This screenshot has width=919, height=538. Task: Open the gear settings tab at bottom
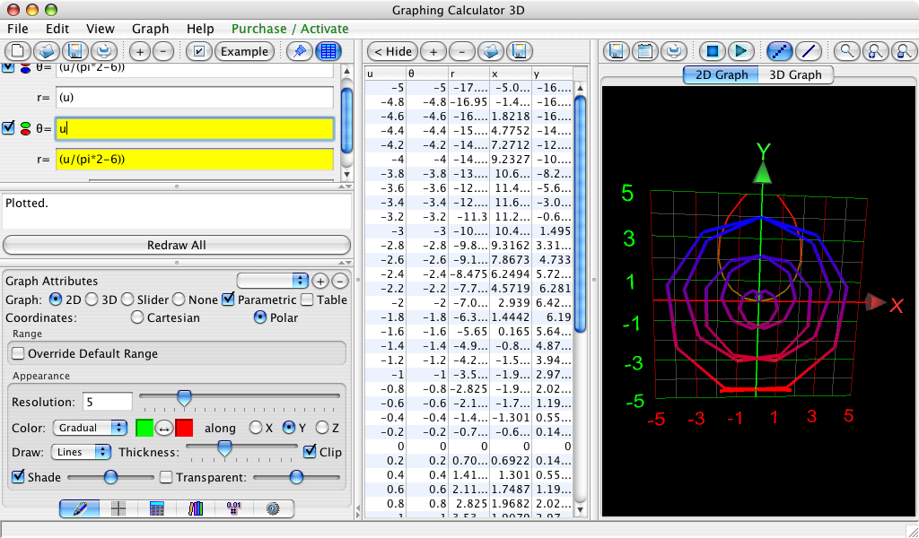point(274,508)
